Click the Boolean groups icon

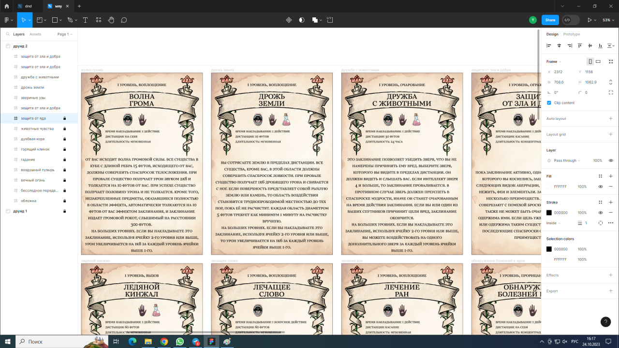(315, 20)
